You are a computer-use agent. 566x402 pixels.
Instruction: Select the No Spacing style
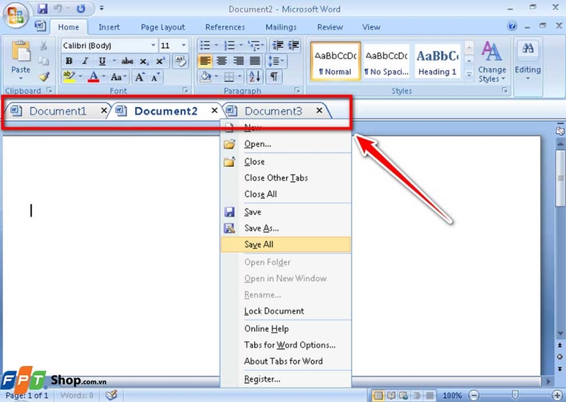coord(386,61)
